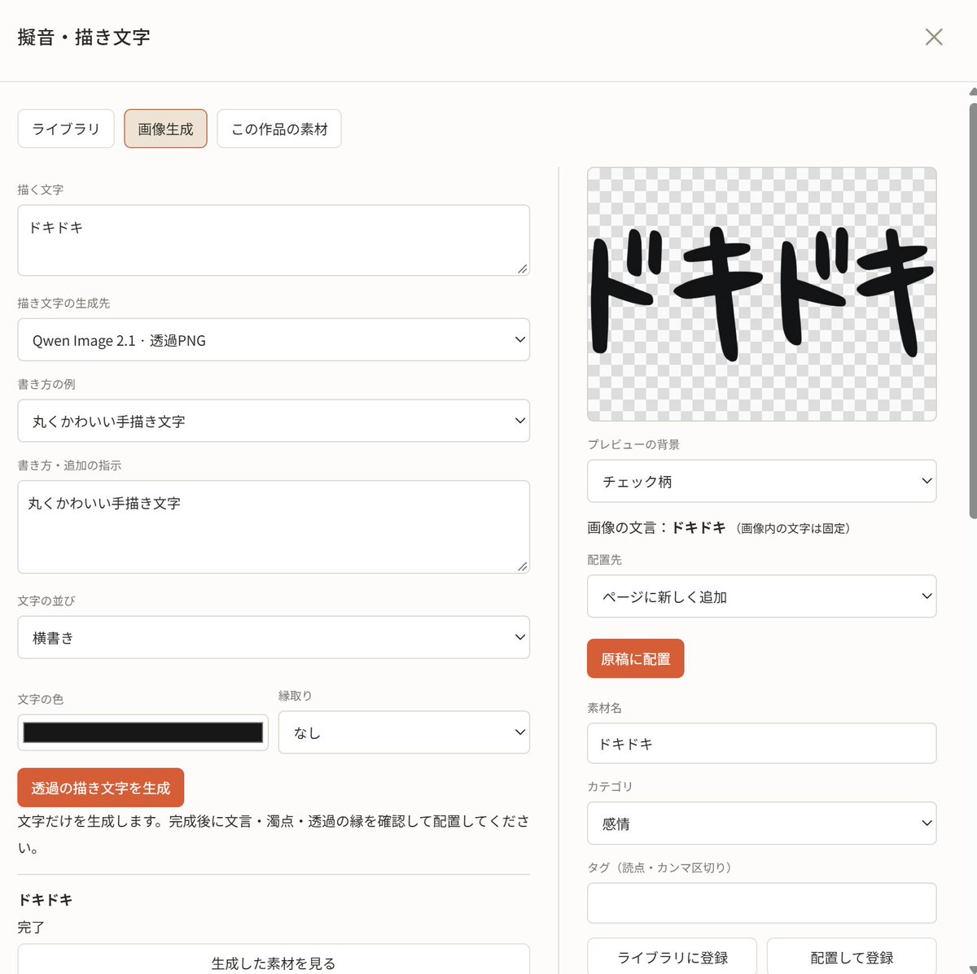Image resolution: width=977 pixels, height=974 pixels.
Task: Click the 完了 status text
Action: [31, 927]
